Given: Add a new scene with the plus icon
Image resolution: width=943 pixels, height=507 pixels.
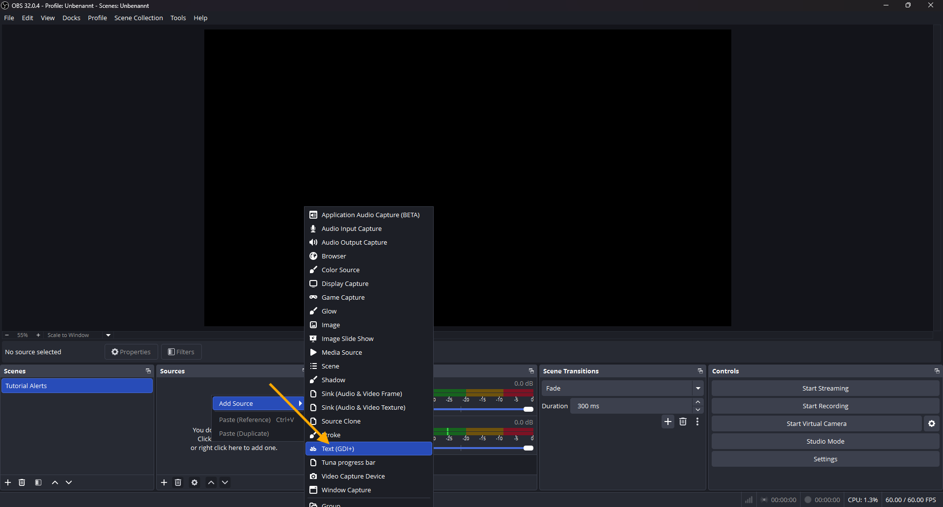Looking at the screenshot, I should (x=8, y=482).
